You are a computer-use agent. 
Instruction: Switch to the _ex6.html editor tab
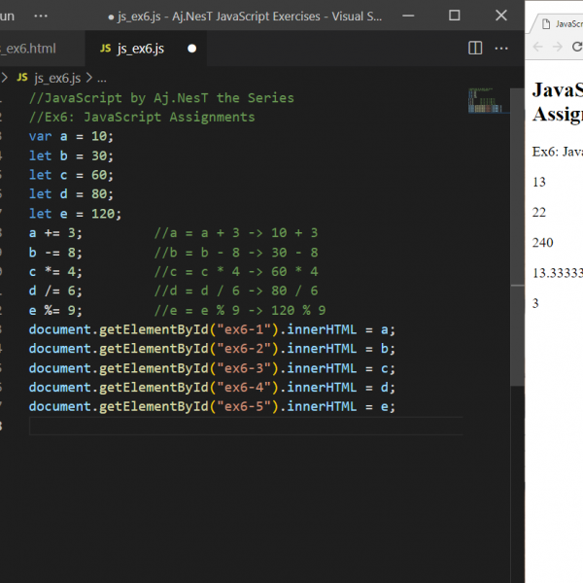(x=27, y=48)
